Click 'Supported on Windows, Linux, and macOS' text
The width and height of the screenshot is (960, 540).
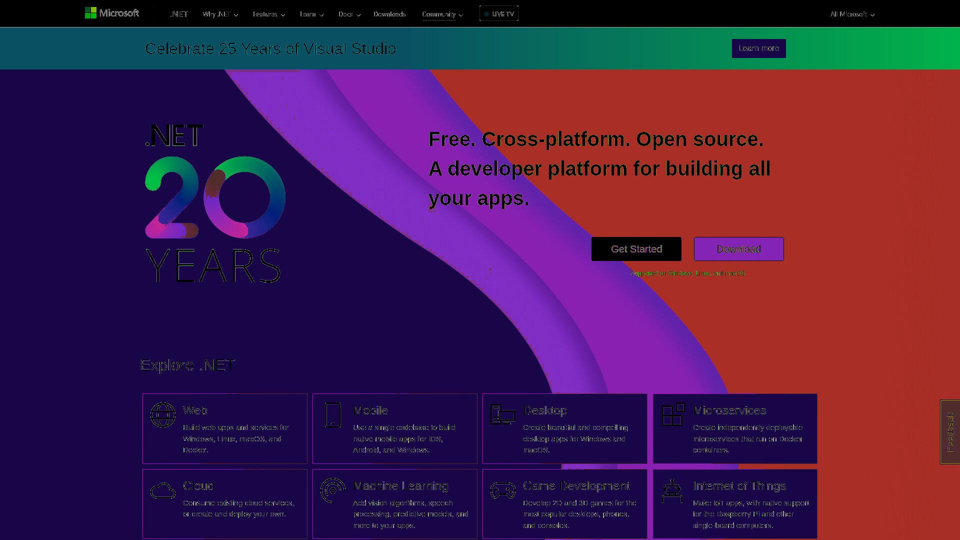[687, 273]
